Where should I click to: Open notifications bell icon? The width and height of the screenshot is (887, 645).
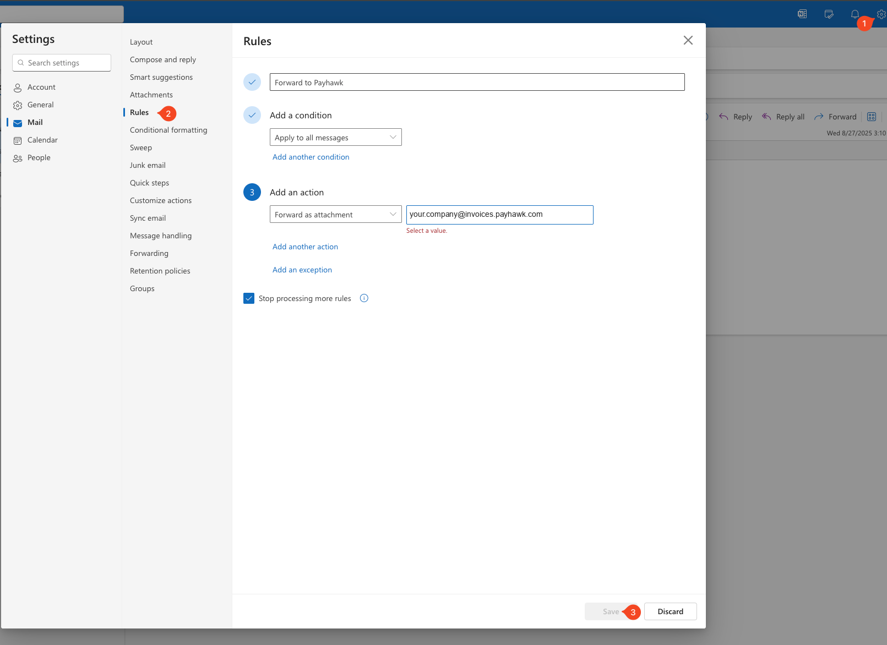coord(855,14)
